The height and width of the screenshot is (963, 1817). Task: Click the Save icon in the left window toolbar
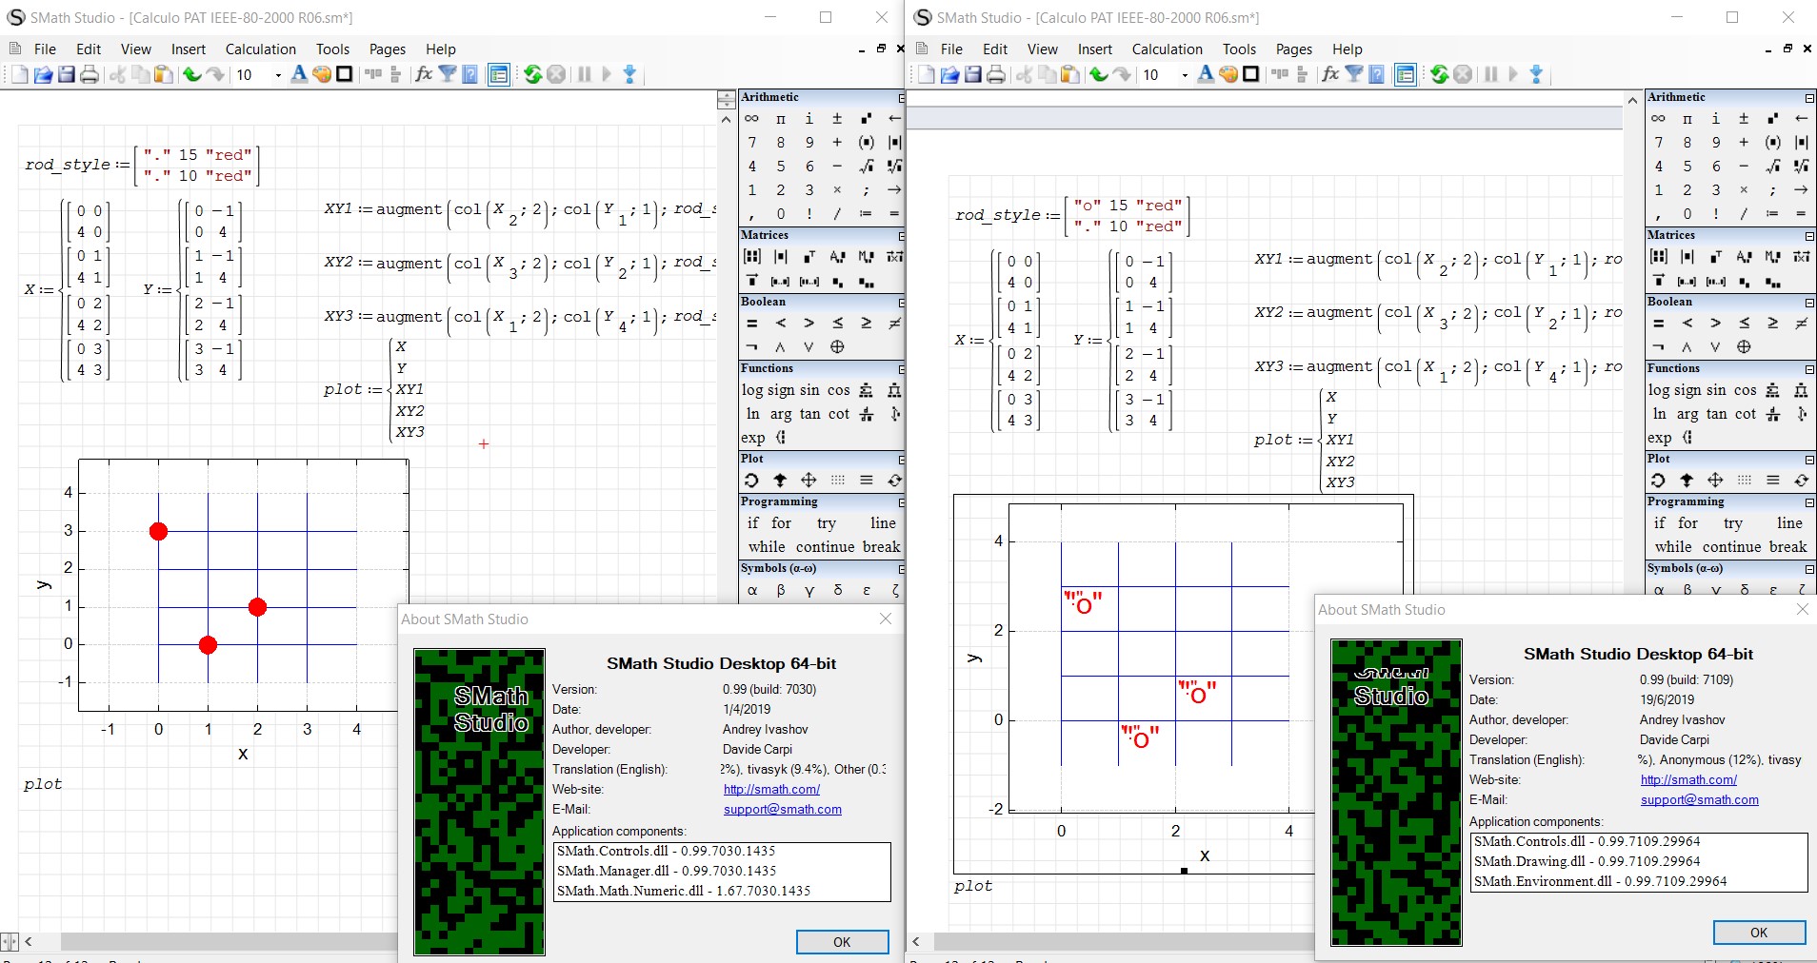[66, 74]
